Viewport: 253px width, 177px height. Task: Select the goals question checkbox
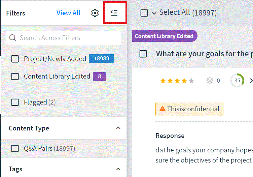(143, 54)
